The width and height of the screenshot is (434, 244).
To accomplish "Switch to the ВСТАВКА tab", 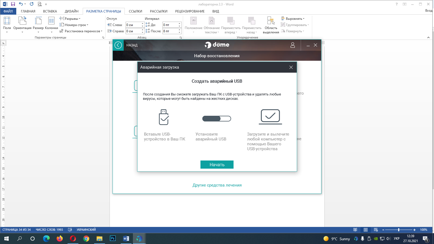I will (x=50, y=11).
